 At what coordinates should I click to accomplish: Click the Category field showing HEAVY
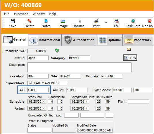coord(79,58)
